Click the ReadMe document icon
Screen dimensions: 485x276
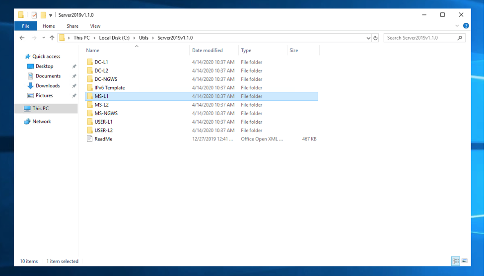click(90, 139)
